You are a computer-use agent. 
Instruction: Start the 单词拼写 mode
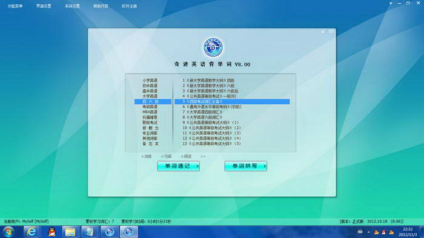pos(245,166)
